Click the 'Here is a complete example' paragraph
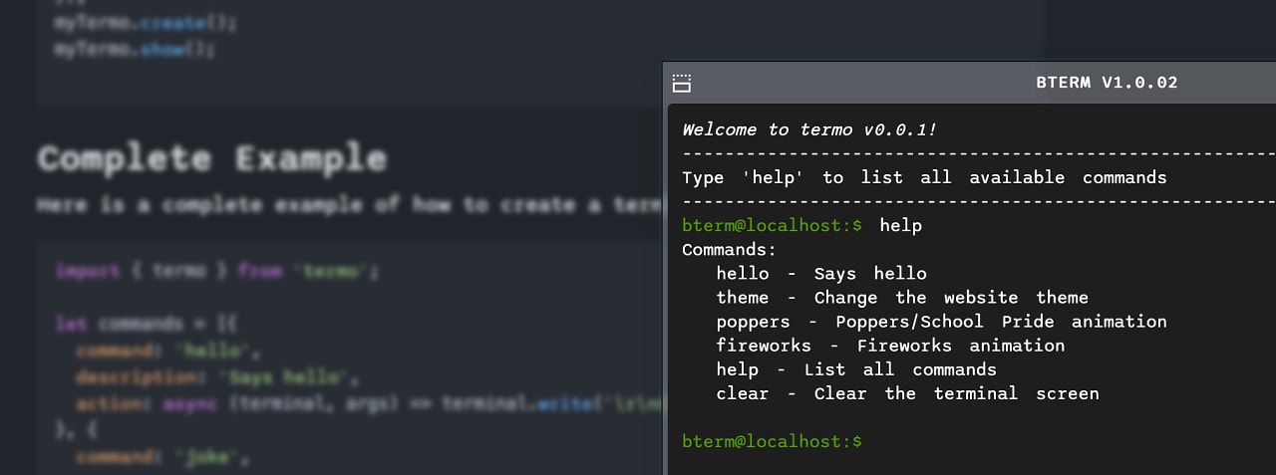 (349, 205)
